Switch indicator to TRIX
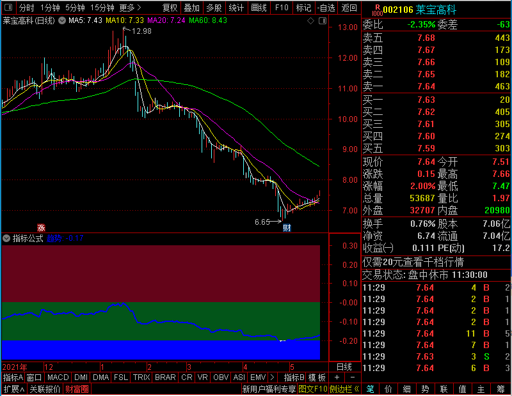Viewport: 512px width, 396px height. 141,377
